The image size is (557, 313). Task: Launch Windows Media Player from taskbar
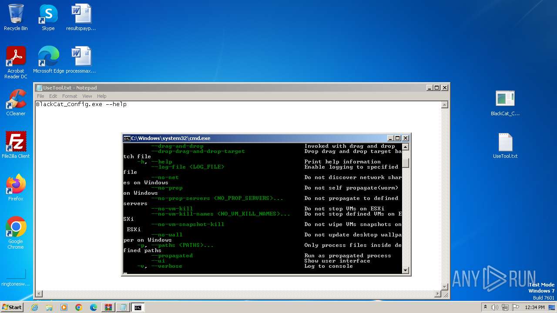click(64, 307)
